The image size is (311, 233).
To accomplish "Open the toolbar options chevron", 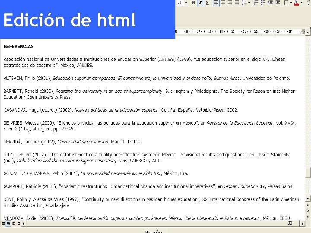I will [308, 3].
